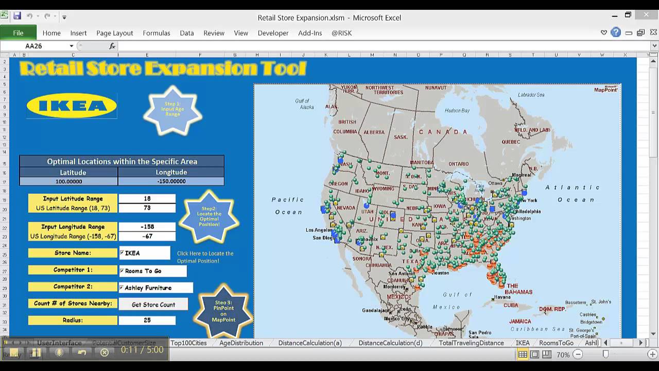The image size is (659, 371).
Task: Minimize the workbook window inside Excel
Action: coord(629,33)
